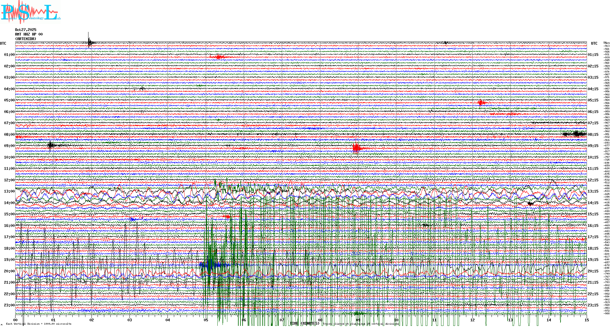Click the TIME (MINUTES) axis title
Viewport: 611px width, 328px height.
point(305,324)
